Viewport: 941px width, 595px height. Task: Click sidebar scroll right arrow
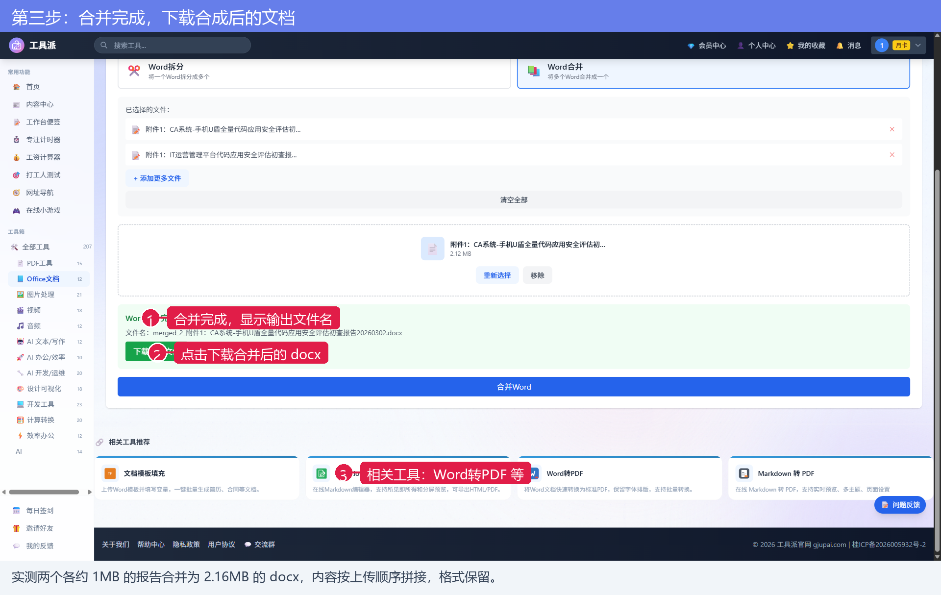coord(90,492)
